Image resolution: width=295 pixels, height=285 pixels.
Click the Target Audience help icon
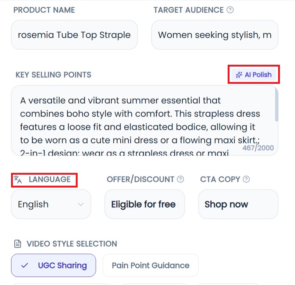(x=230, y=10)
